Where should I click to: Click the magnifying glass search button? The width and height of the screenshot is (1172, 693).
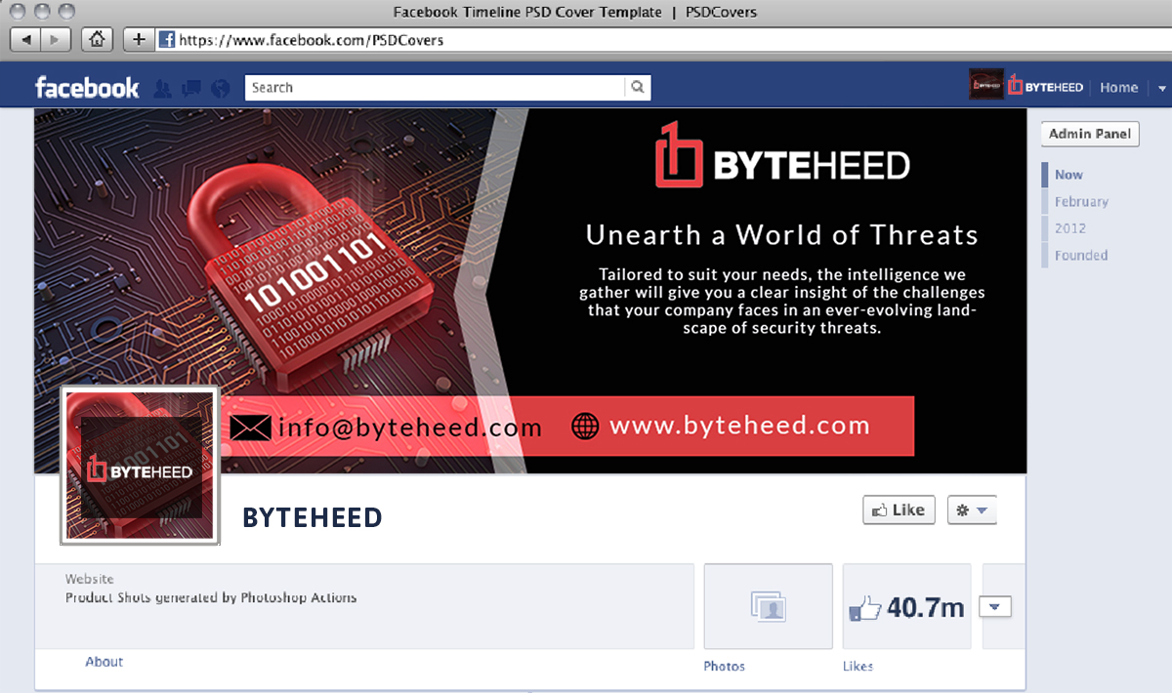(638, 88)
